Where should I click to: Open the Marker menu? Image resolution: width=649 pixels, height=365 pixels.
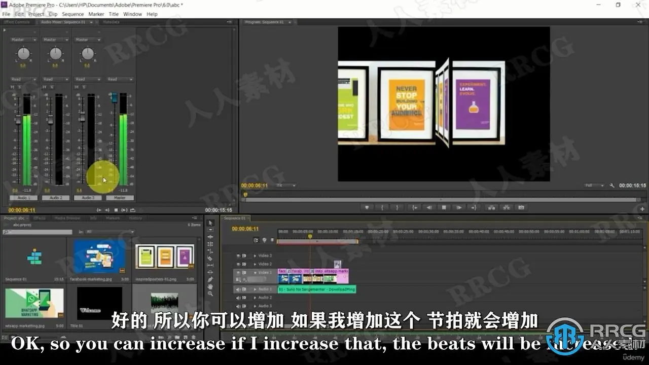tap(96, 14)
